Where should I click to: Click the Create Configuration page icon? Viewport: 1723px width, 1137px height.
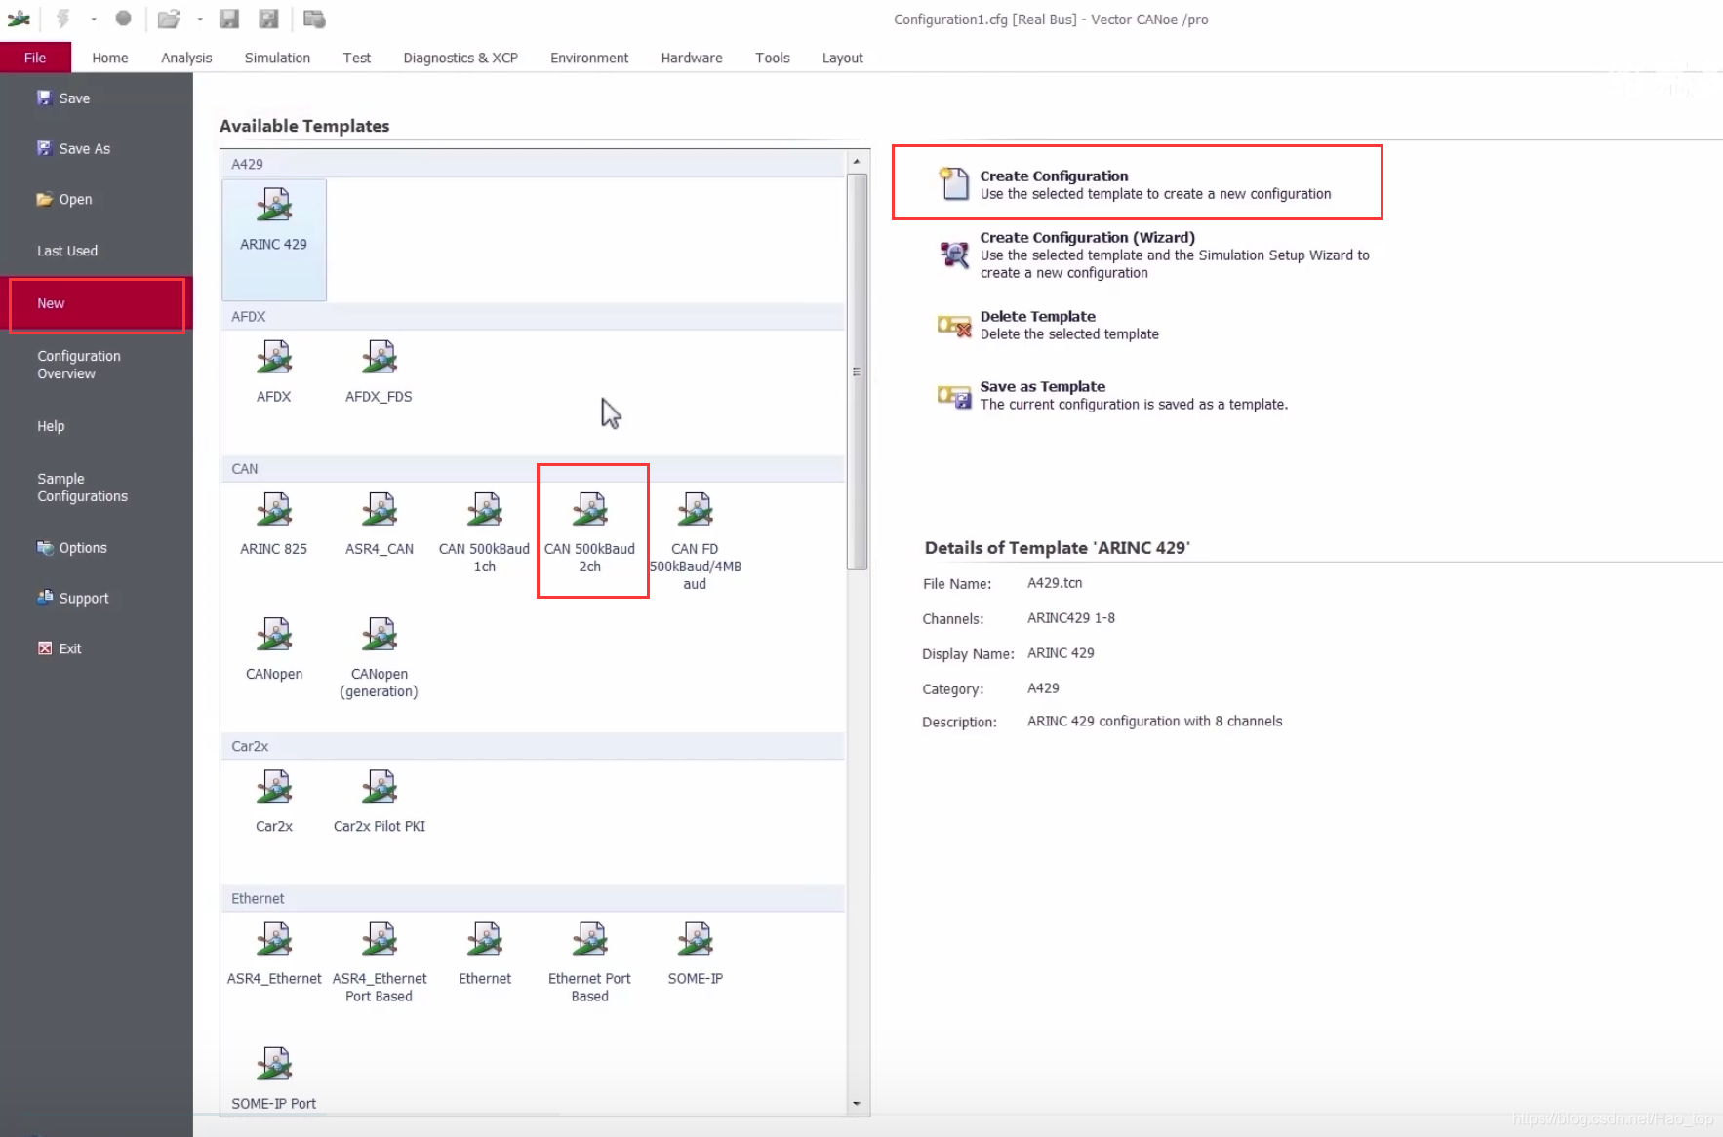[x=953, y=183]
